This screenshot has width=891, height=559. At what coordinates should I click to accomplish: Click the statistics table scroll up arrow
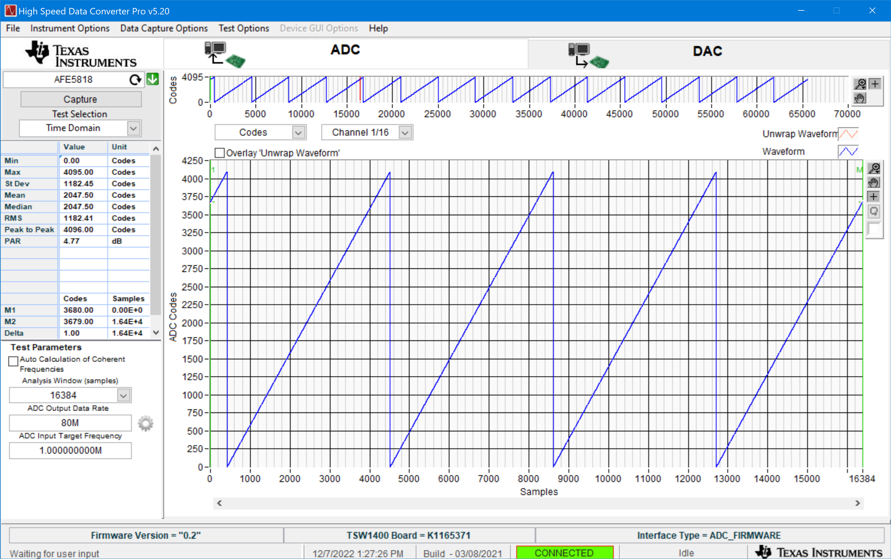(x=156, y=149)
